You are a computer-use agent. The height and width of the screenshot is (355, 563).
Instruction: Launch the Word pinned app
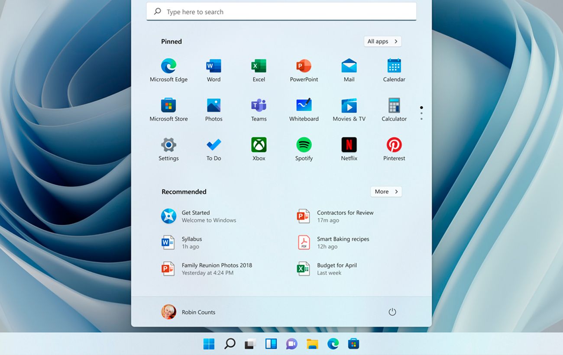coord(214,67)
